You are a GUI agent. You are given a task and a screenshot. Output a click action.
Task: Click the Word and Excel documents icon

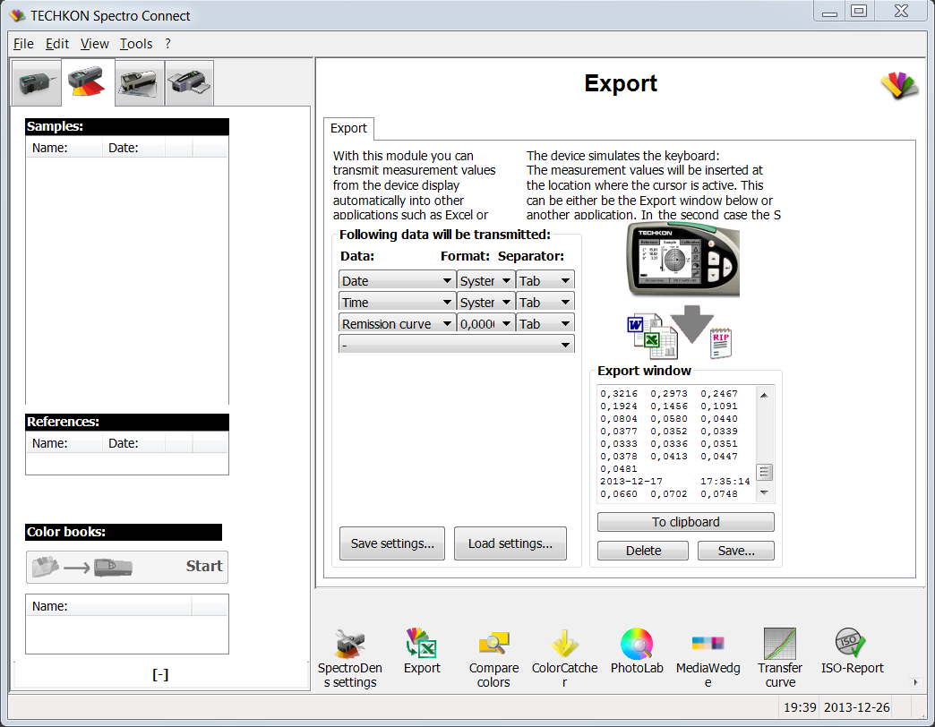[652, 336]
